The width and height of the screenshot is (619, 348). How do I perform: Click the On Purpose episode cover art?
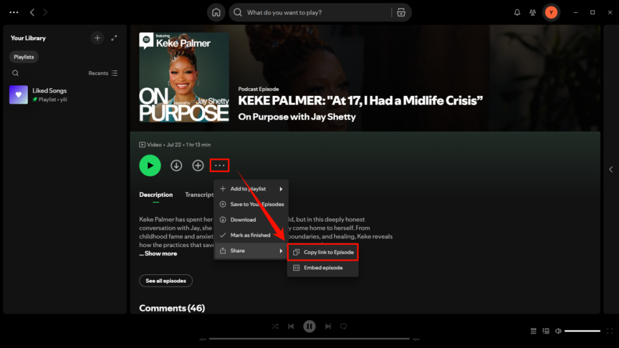pos(184,77)
